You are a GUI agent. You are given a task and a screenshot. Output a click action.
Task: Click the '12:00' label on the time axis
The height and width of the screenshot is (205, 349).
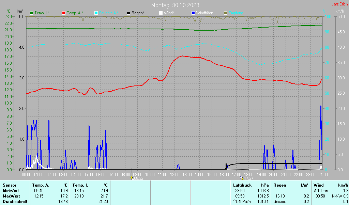pyautogui.click(x=175, y=175)
